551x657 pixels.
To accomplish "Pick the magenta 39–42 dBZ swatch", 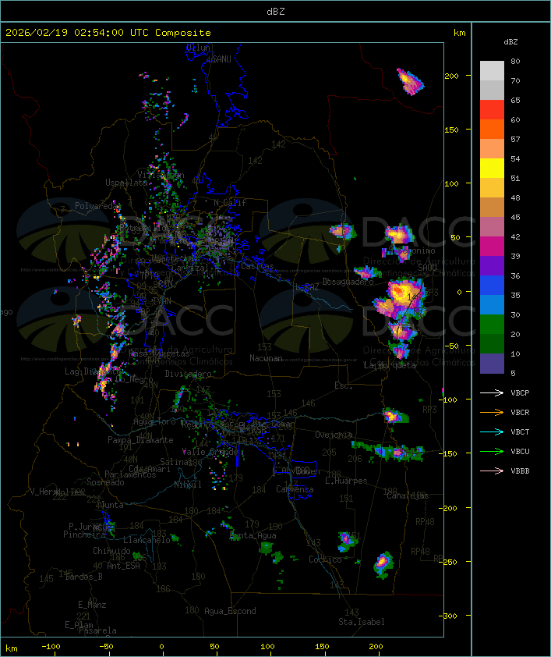I will (492, 246).
